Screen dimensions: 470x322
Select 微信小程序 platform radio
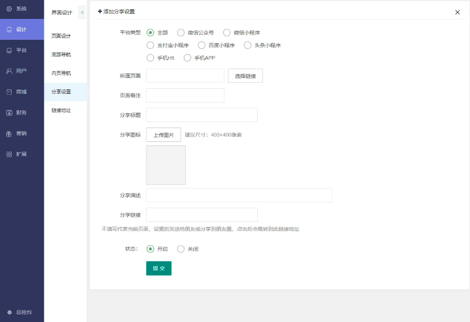coord(227,32)
